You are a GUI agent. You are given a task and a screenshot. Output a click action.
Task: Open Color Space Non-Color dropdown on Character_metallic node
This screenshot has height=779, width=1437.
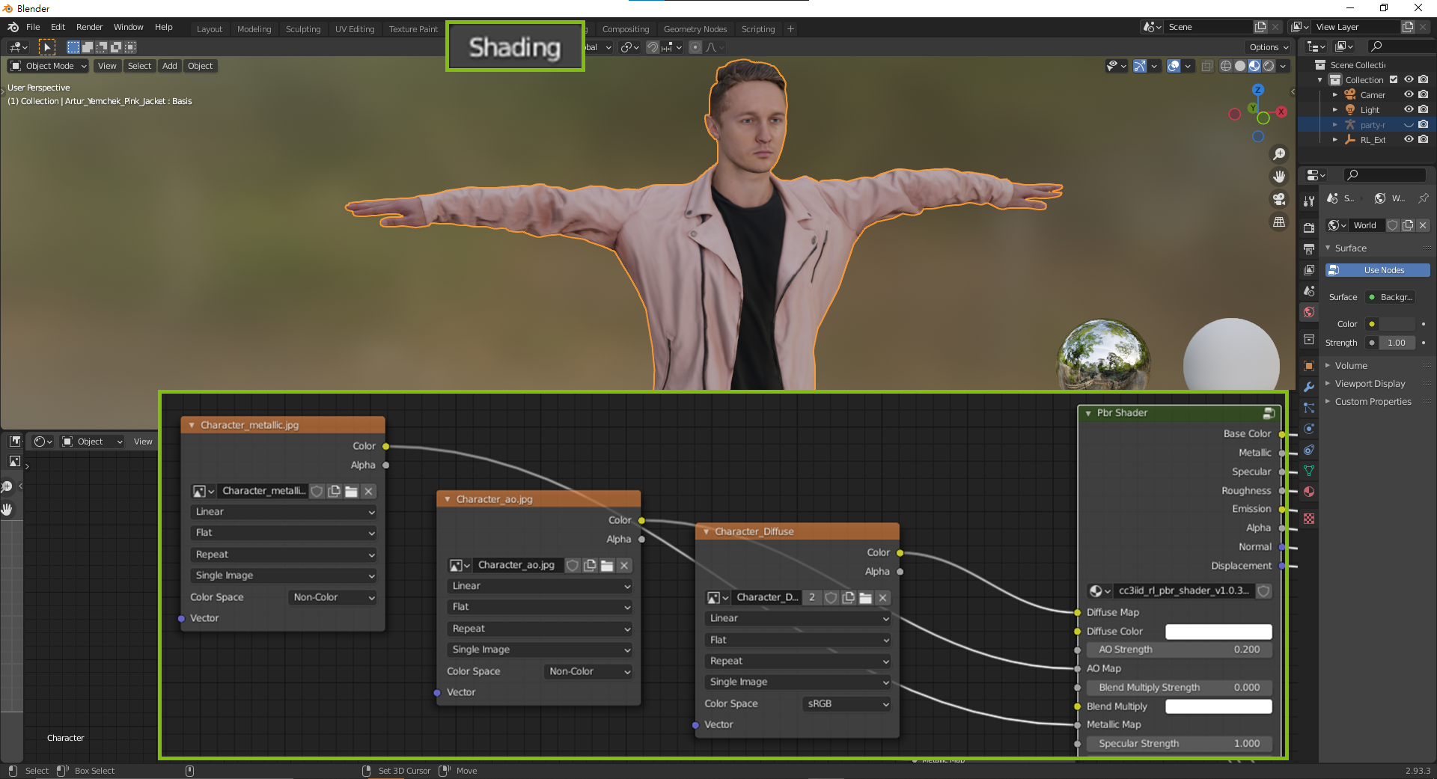point(333,597)
